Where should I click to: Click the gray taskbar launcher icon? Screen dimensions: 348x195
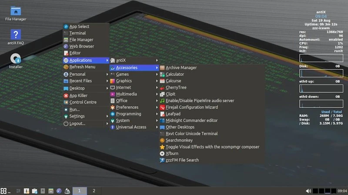(43, 191)
